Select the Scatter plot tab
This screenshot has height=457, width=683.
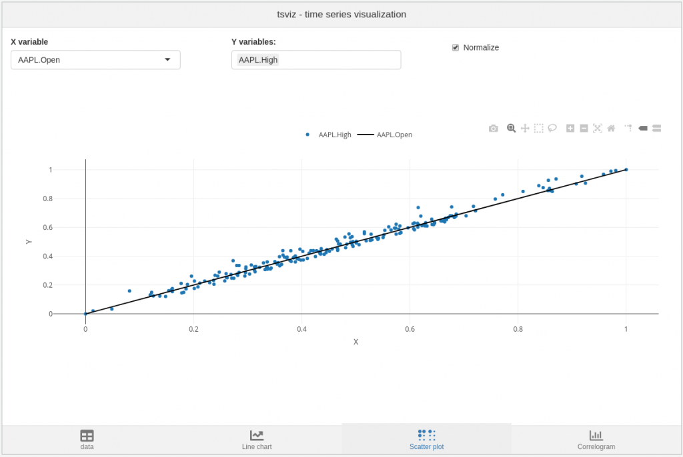[x=426, y=440]
